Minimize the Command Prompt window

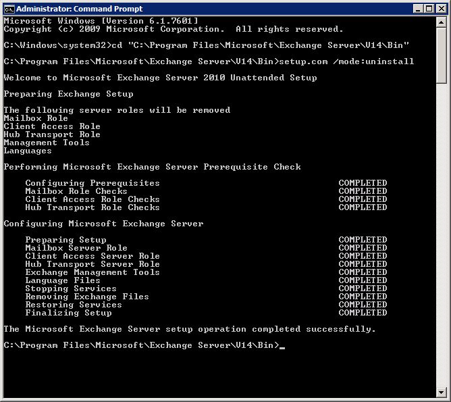pos(418,9)
